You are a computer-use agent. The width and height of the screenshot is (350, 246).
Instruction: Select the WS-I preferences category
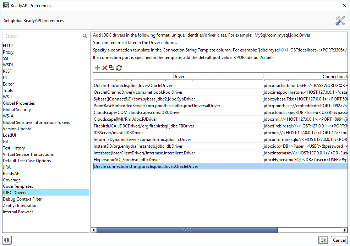[x=45, y=97]
